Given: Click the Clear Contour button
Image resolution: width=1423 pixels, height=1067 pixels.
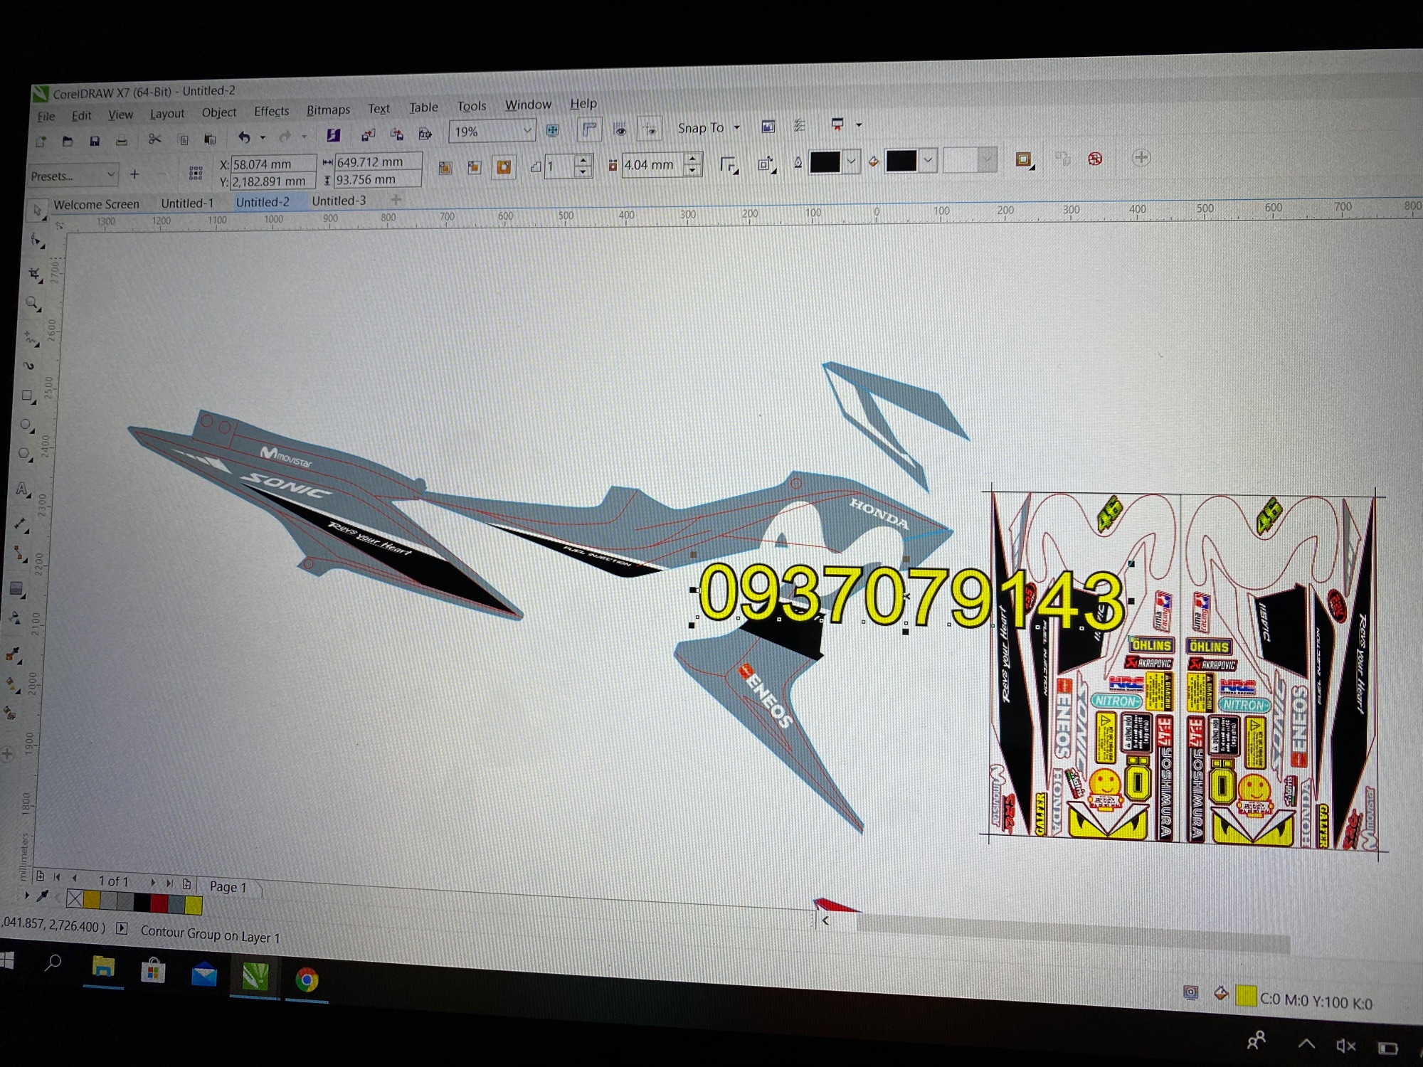Looking at the screenshot, I should click(1095, 158).
